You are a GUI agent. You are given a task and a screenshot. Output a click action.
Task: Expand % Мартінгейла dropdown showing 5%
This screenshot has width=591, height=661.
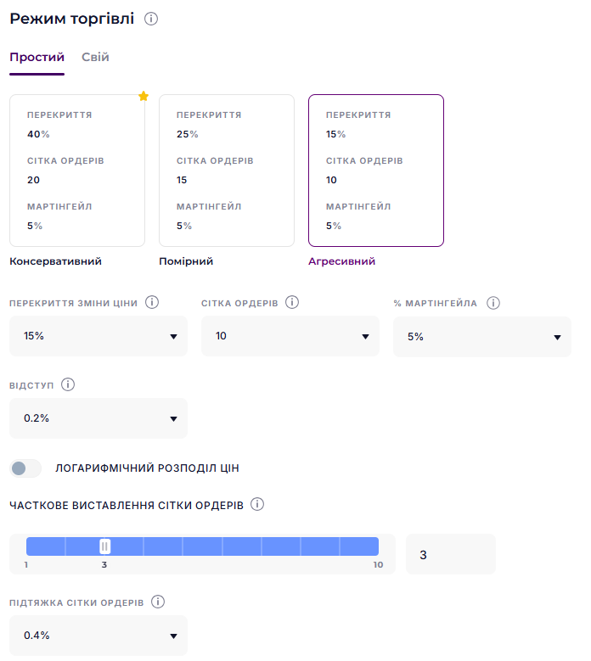point(482,336)
